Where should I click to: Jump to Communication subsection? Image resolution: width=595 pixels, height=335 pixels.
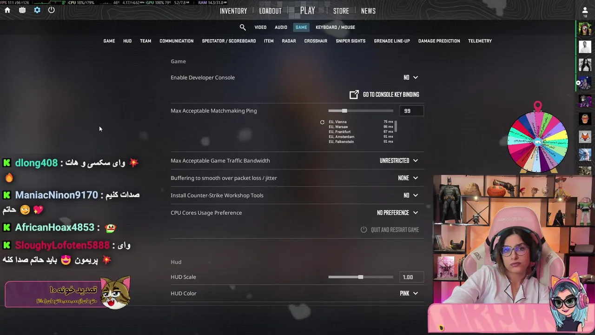[x=177, y=41]
